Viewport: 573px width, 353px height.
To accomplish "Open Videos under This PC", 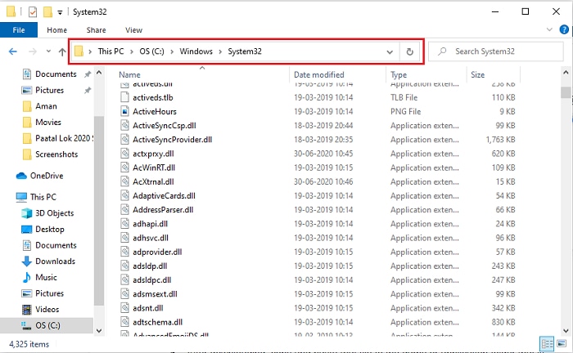I will (x=47, y=309).
